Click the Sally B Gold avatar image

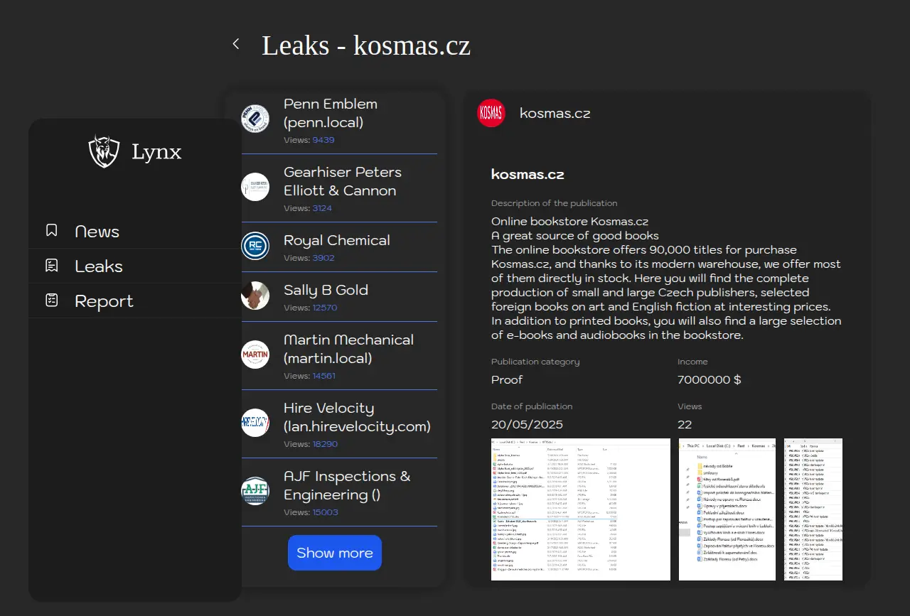coord(255,296)
